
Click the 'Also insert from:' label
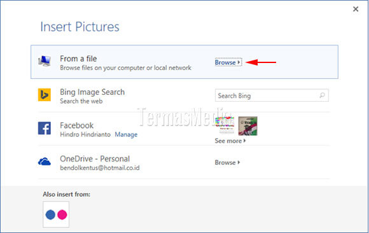[67, 194]
